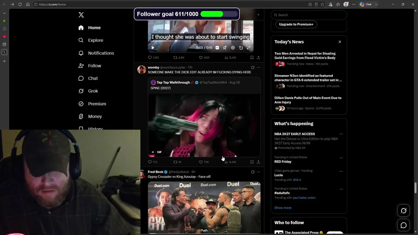Open Chat in the left navigation

(x=88, y=78)
